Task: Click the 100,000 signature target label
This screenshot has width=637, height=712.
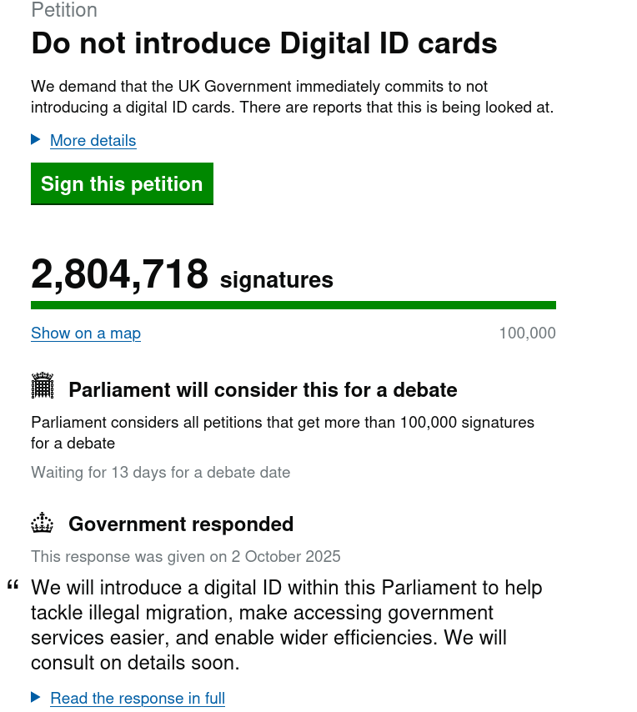Action: (x=527, y=333)
